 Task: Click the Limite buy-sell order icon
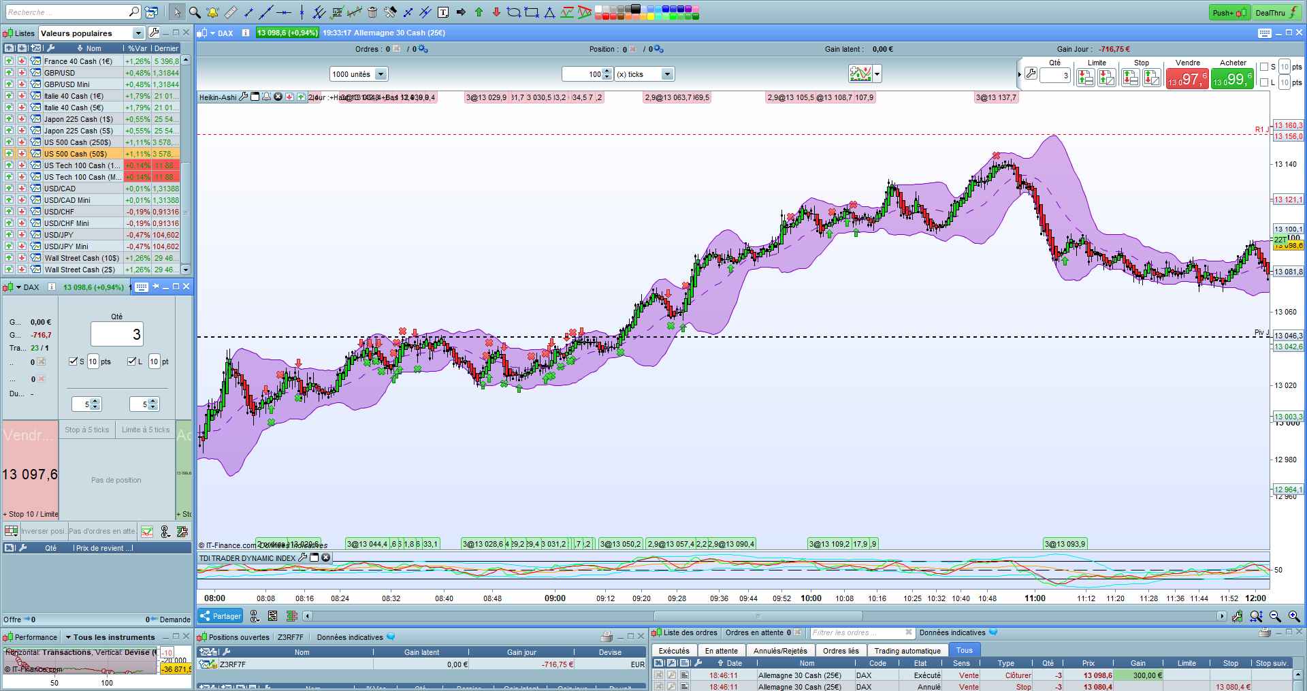point(1086,78)
